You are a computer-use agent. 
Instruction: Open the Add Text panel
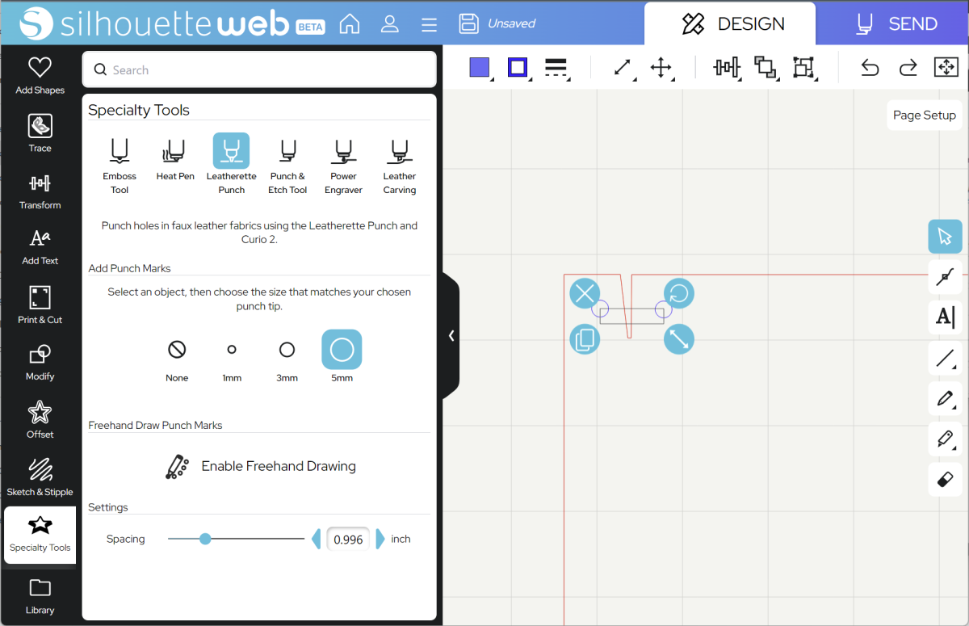(40, 247)
